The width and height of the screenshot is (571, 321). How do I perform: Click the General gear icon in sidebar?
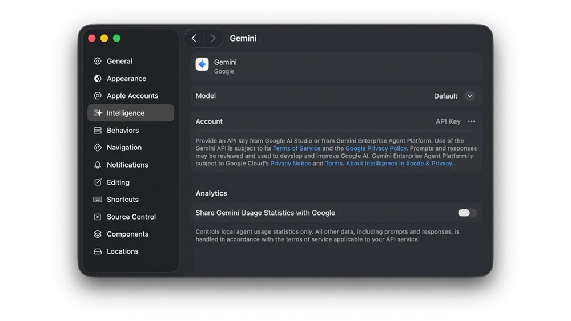(98, 61)
